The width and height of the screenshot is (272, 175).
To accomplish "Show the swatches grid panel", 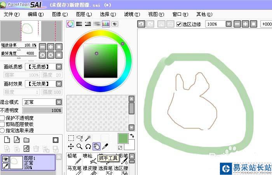I will pyautogui.click(x=106, y=24).
